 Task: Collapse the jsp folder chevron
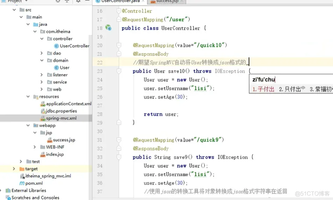coord(35,133)
